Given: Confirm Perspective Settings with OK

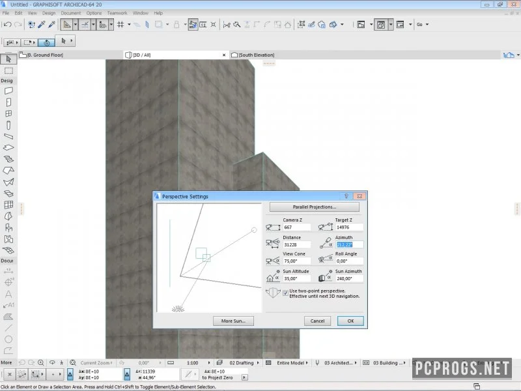Looking at the screenshot, I should point(350,321).
